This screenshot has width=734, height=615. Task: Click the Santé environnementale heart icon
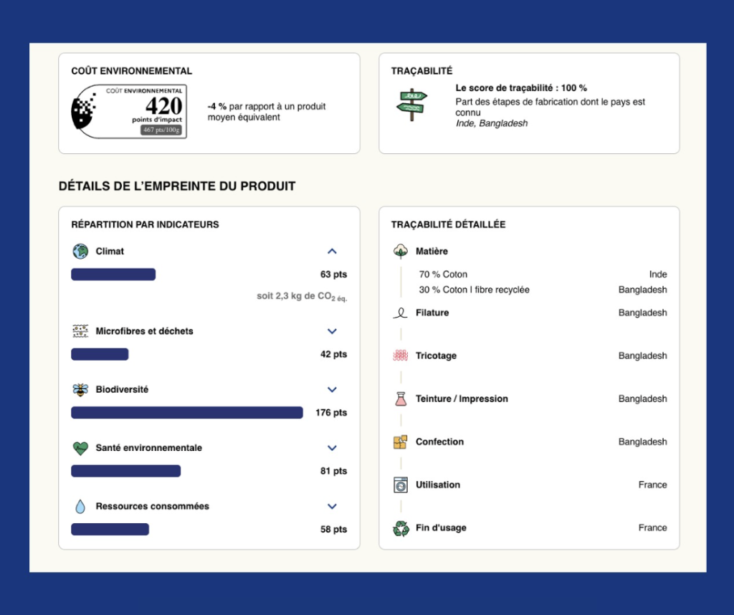(80, 449)
